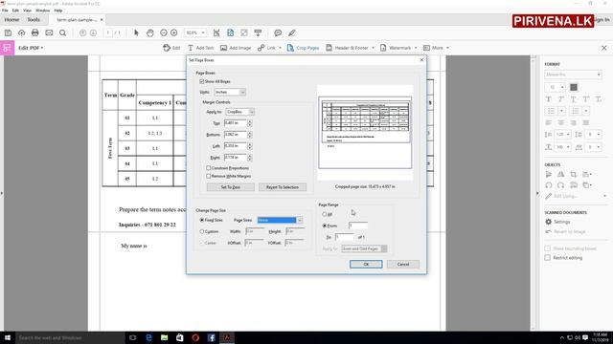Click the zoom out minus icon
The image size is (613, 344).
tap(164, 32)
